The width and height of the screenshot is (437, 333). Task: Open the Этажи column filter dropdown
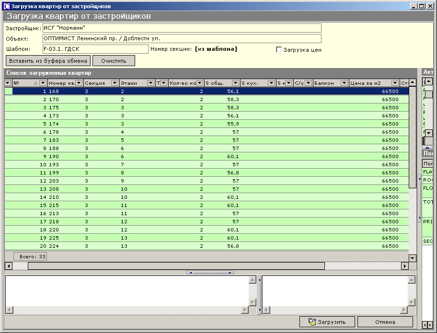[x=150, y=83]
